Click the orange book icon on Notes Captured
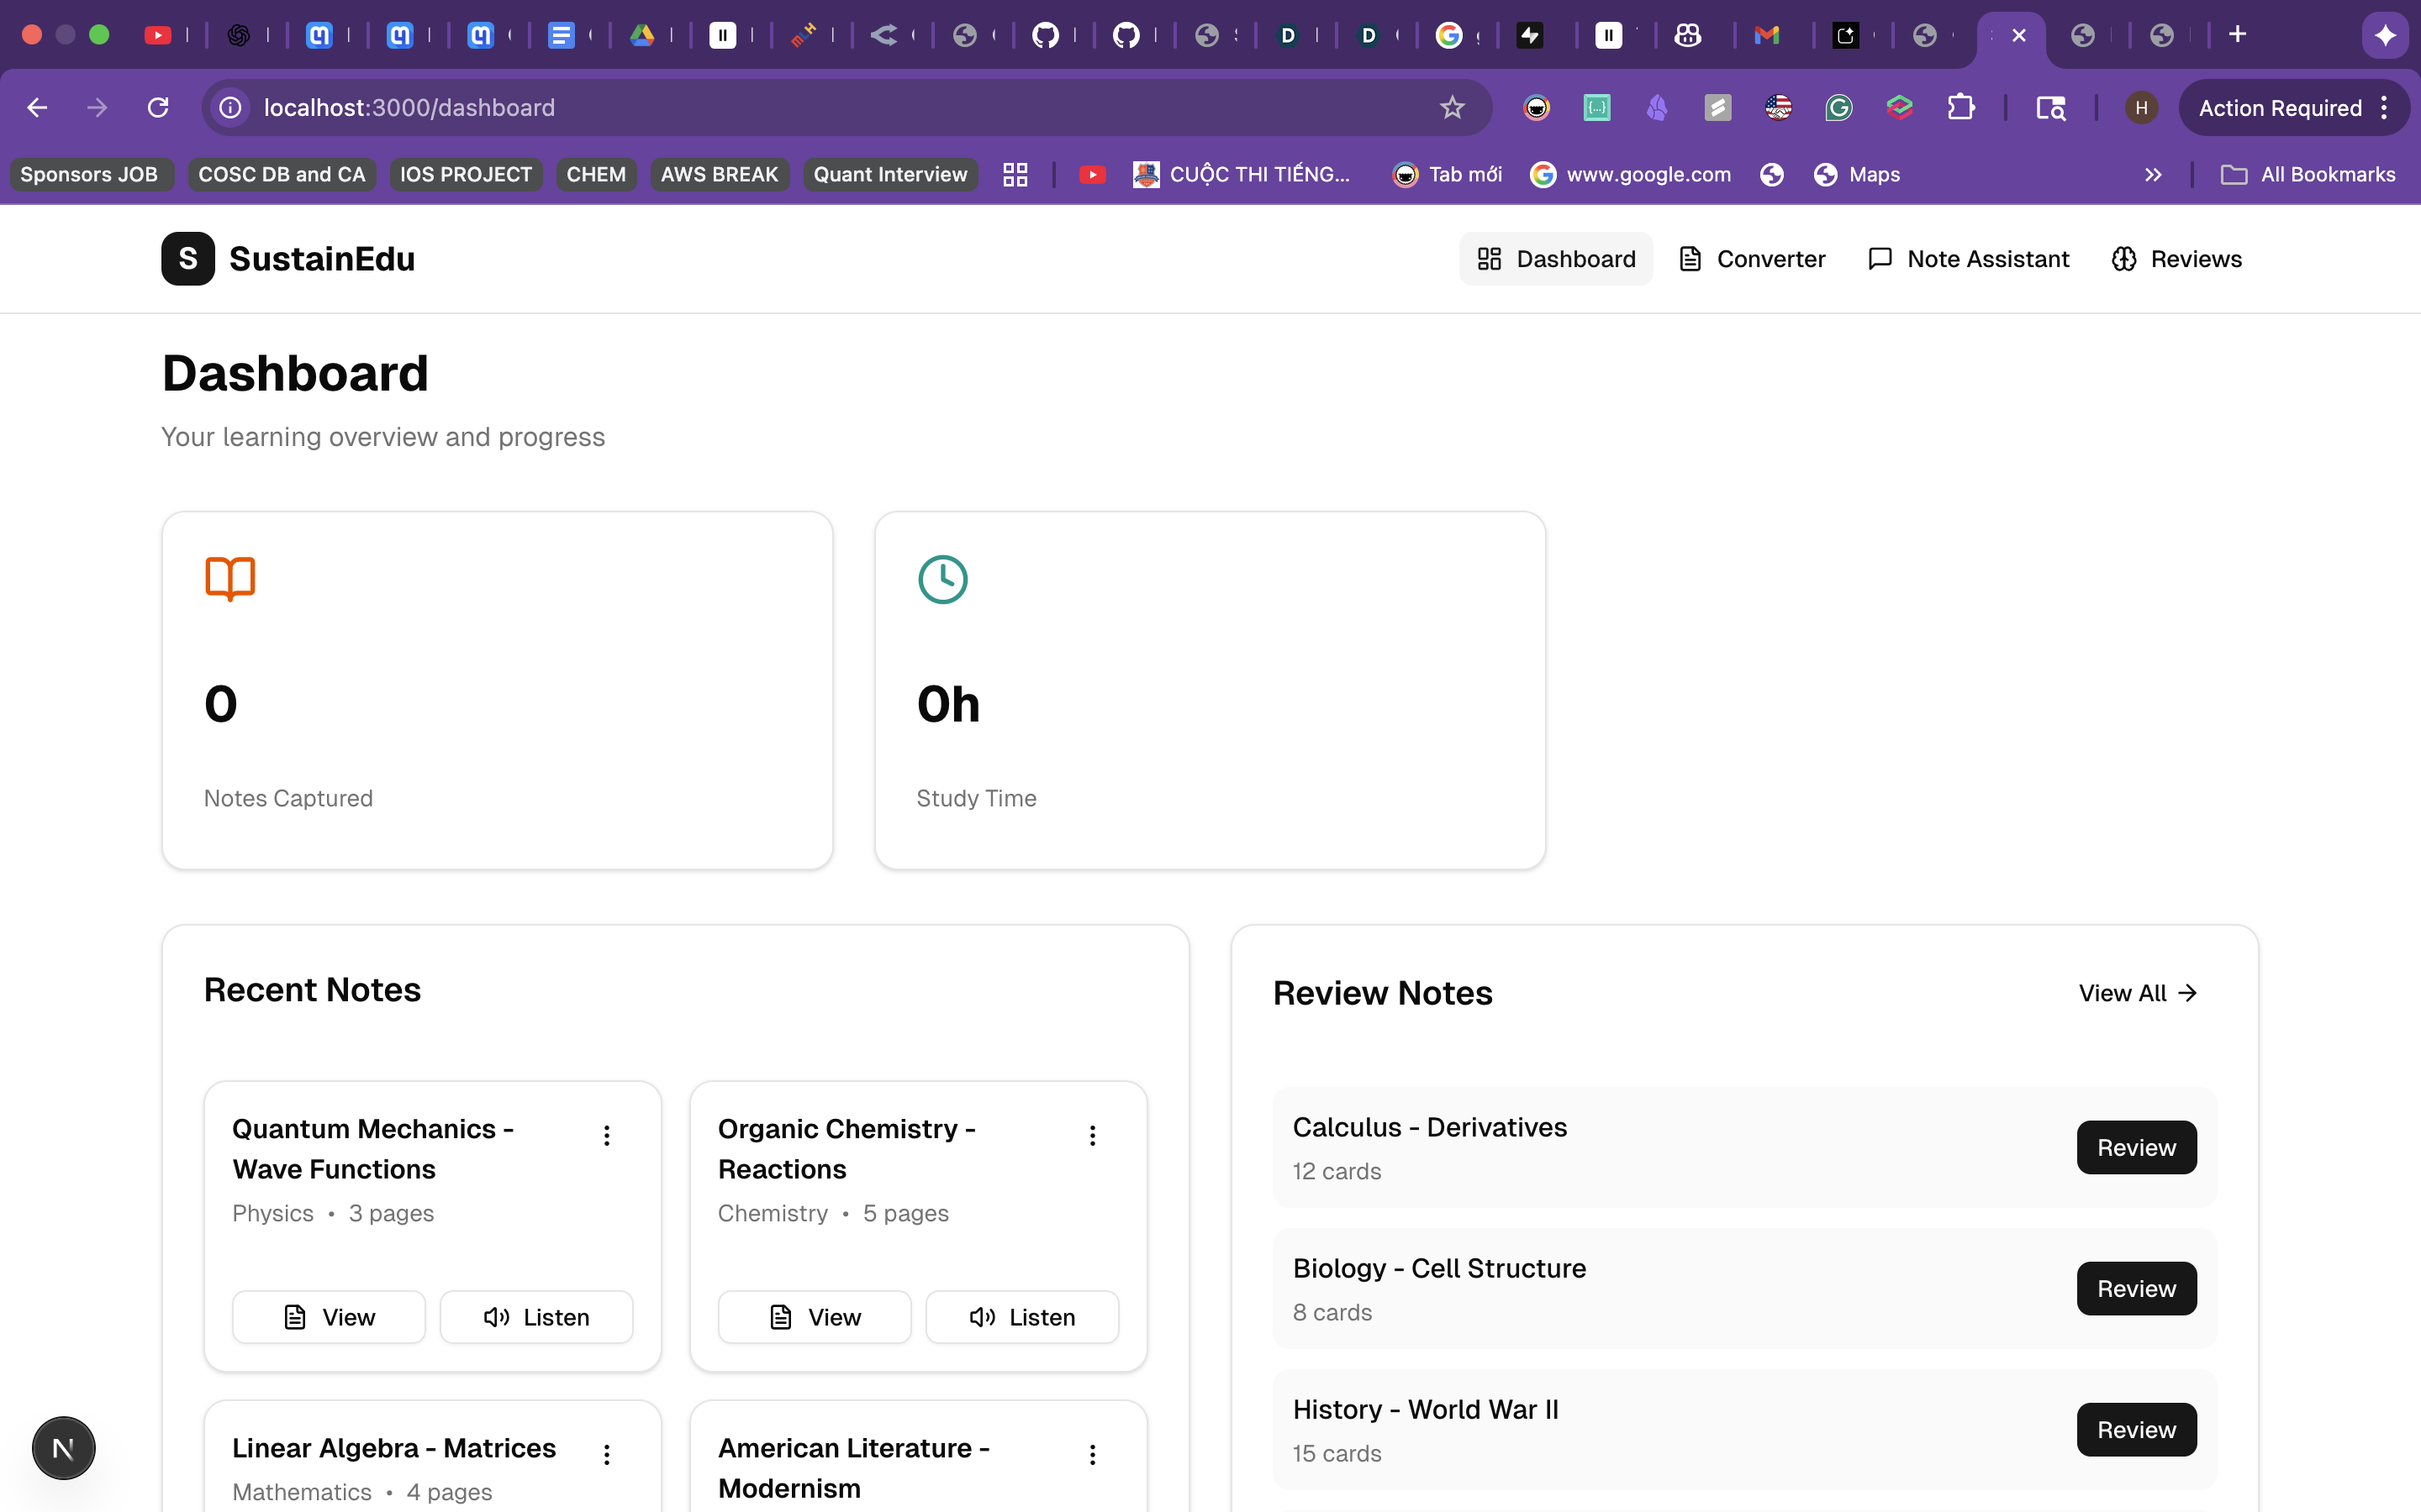The height and width of the screenshot is (1512, 2421). (230, 578)
